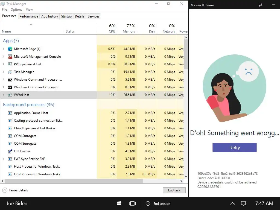Click the 44.3 MB memory value for Edge
The image size is (280, 210).
[x=129, y=49]
